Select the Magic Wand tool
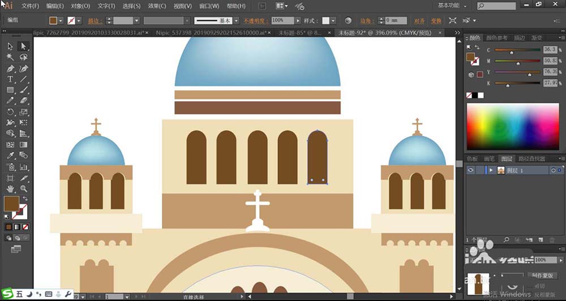 tap(10, 57)
